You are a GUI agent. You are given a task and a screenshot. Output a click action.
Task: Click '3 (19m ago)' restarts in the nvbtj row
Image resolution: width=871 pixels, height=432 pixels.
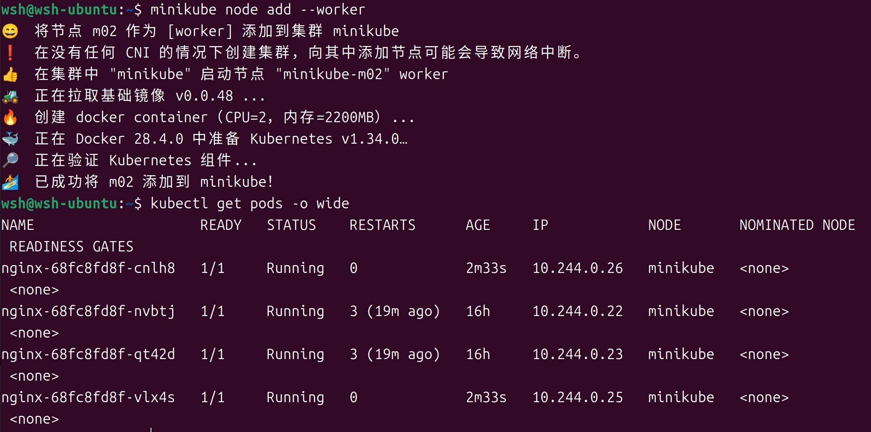(395, 311)
